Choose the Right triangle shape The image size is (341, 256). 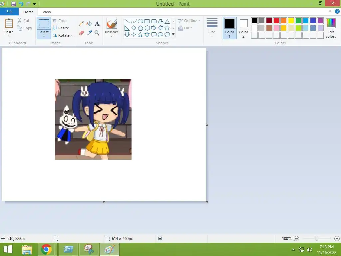coord(127,28)
